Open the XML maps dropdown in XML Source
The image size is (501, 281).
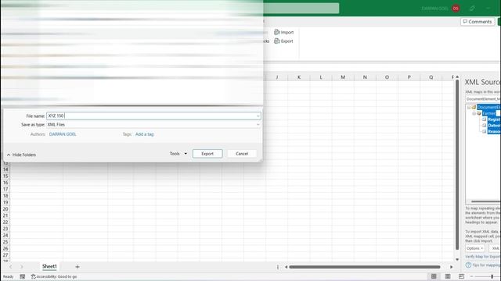483,99
